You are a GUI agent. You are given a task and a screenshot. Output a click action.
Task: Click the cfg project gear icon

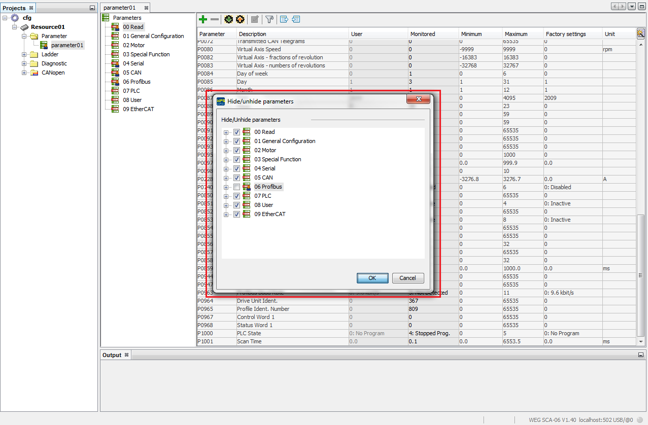tap(15, 17)
